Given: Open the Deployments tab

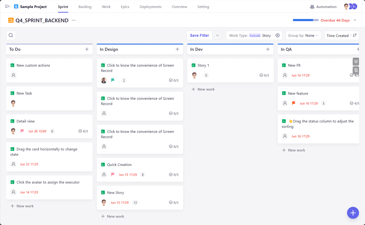Looking at the screenshot, I should click(150, 6).
